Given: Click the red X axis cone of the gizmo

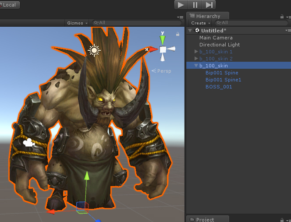Looking at the screenshot, I should (154, 49).
